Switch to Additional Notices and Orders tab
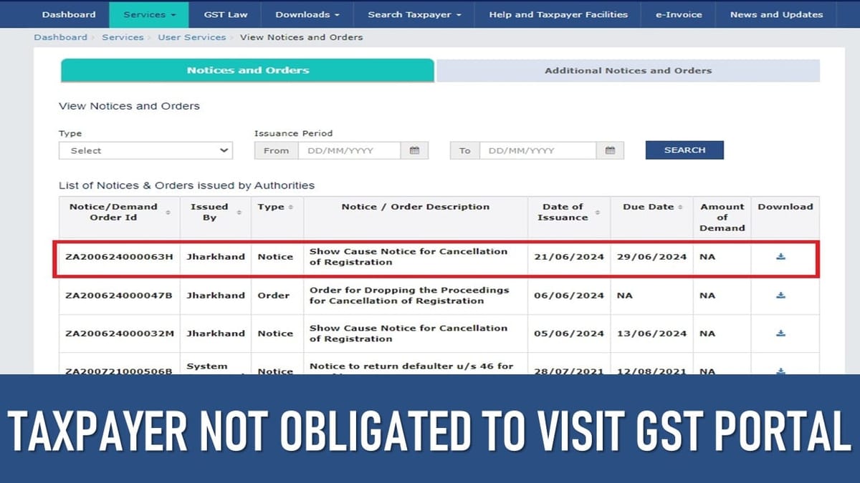Image resolution: width=860 pixels, height=483 pixels. pyautogui.click(x=627, y=70)
